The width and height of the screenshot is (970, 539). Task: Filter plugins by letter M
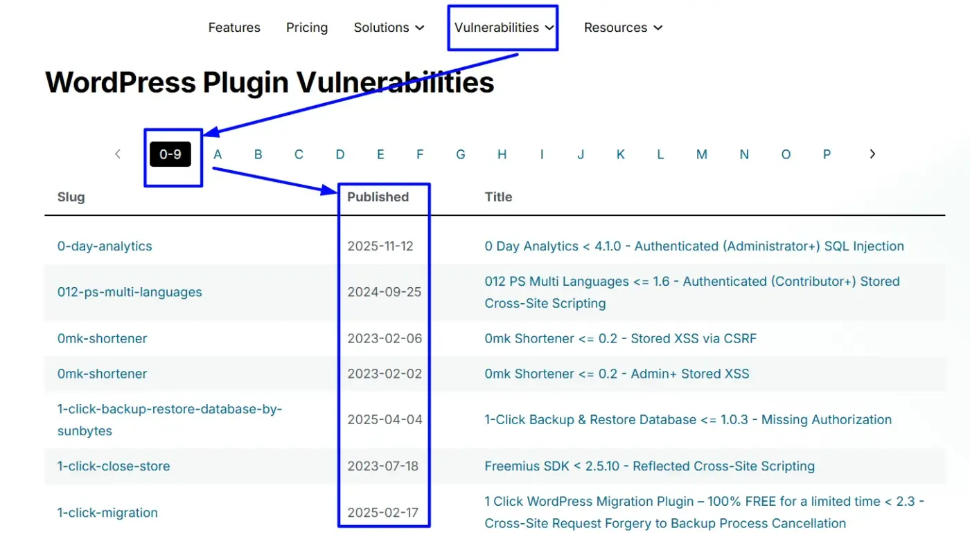pos(702,154)
